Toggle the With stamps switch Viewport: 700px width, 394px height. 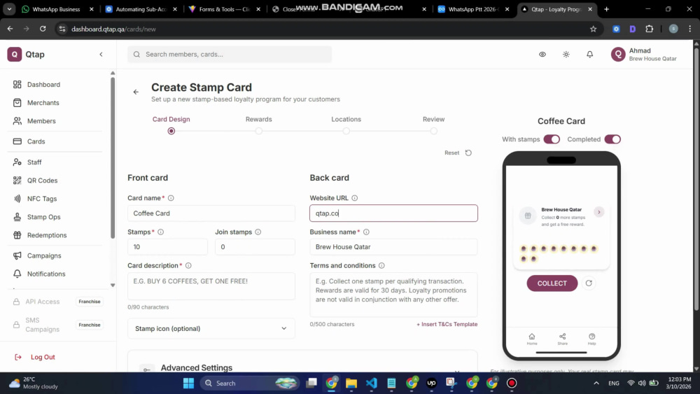(552, 139)
